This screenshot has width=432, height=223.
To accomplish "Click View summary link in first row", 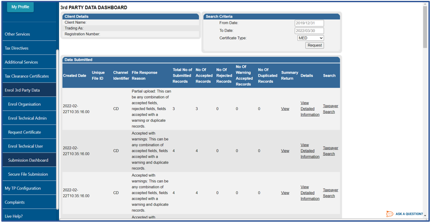I will [x=285, y=109].
